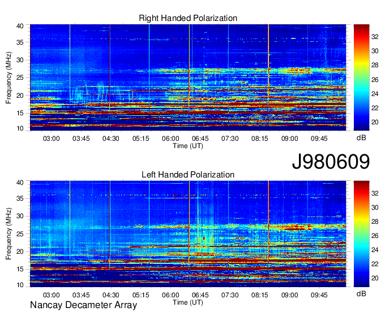Click the 03:45 tick on the Right Handed plot
Image resolution: width=385 pixels, height=312 pixels.
pyautogui.click(x=81, y=138)
